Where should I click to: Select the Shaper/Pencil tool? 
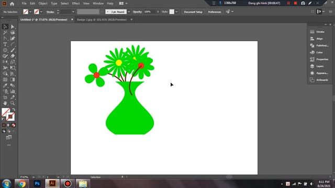(5, 56)
